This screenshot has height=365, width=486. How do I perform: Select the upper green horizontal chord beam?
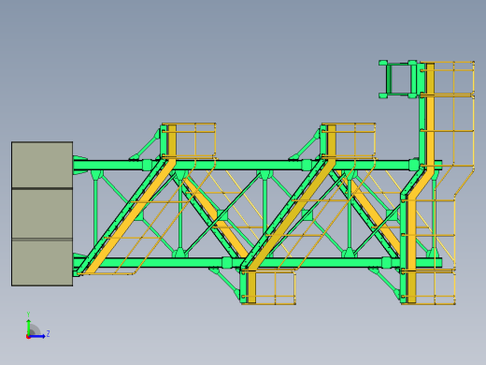pyautogui.click(x=257, y=165)
